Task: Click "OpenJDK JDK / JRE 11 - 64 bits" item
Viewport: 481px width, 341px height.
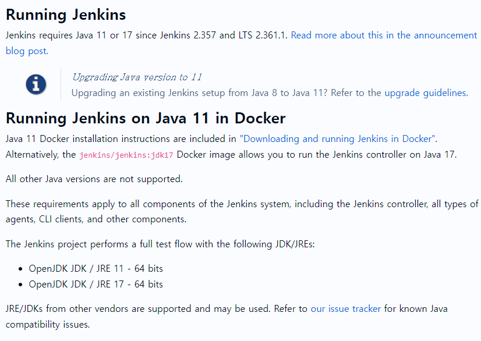Action: click(96, 269)
